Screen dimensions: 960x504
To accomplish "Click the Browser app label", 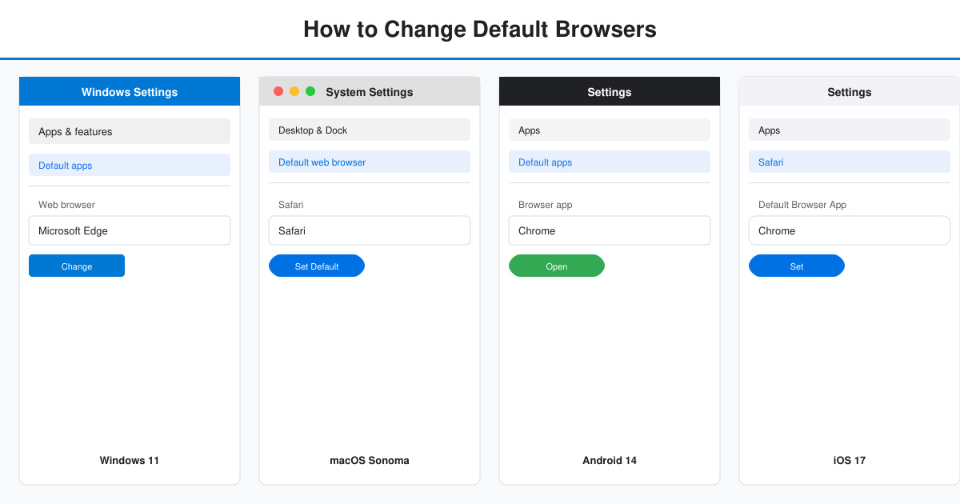I will (546, 205).
